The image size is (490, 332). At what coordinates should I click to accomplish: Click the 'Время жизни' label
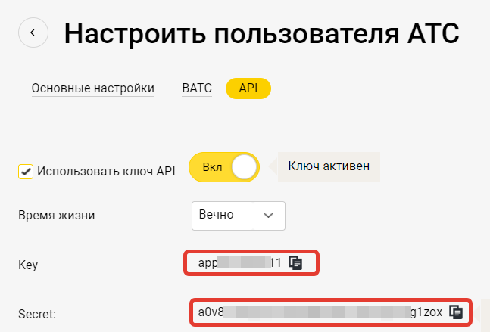(57, 216)
